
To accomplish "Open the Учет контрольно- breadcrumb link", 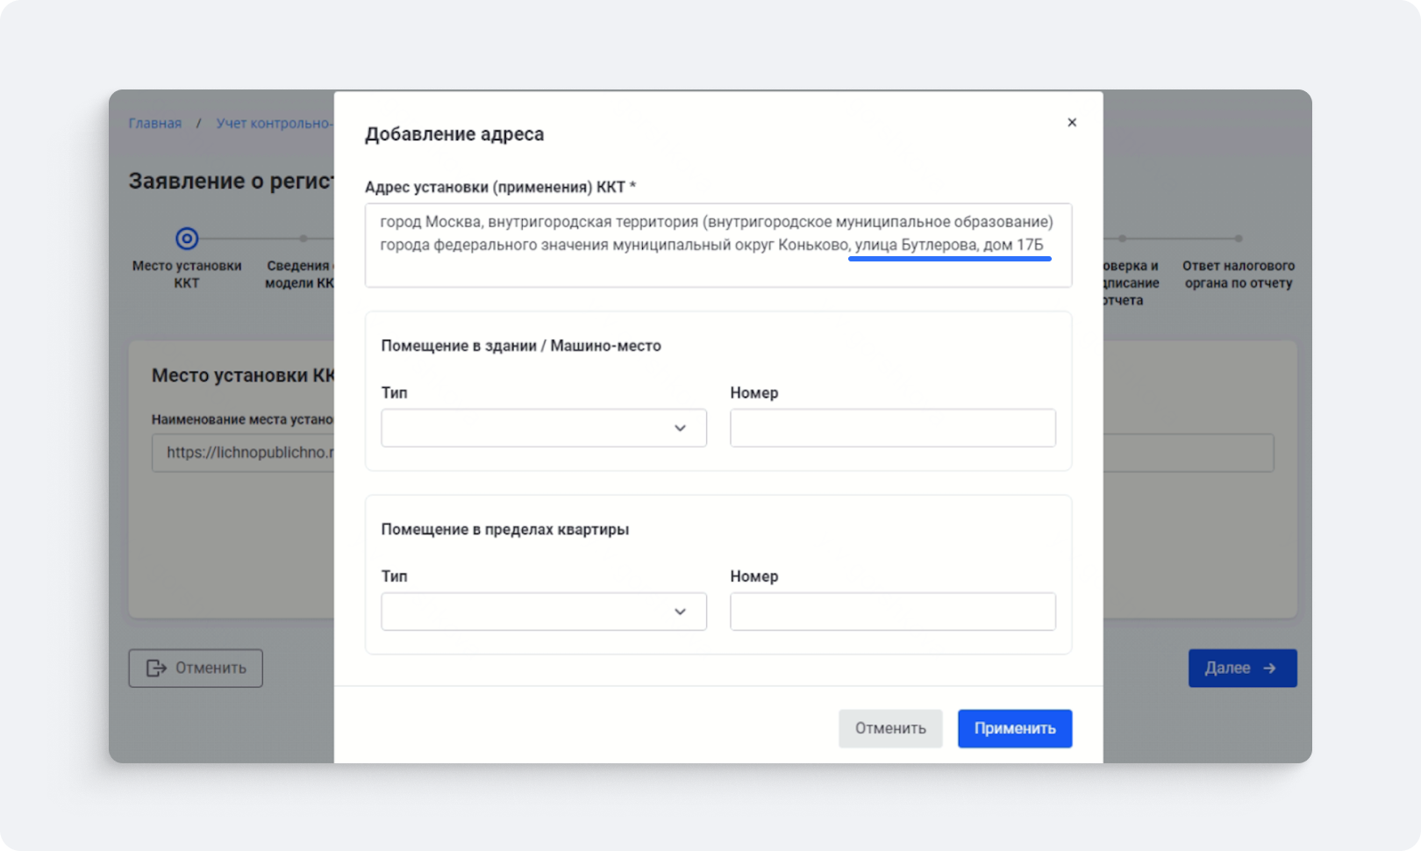I will (274, 124).
